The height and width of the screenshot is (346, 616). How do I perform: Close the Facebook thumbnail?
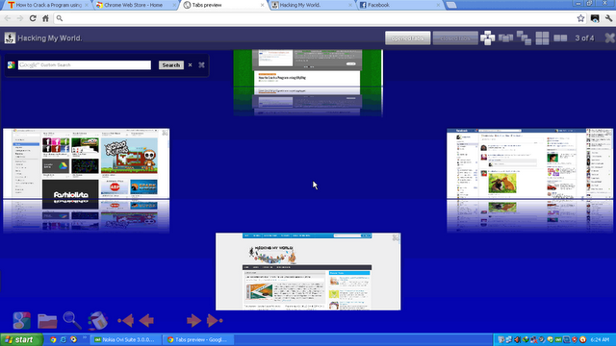pyautogui.click(x=608, y=134)
